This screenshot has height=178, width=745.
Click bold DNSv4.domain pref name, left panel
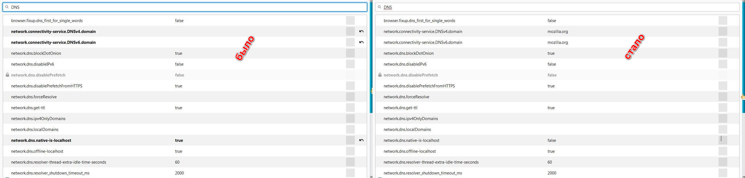click(53, 32)
